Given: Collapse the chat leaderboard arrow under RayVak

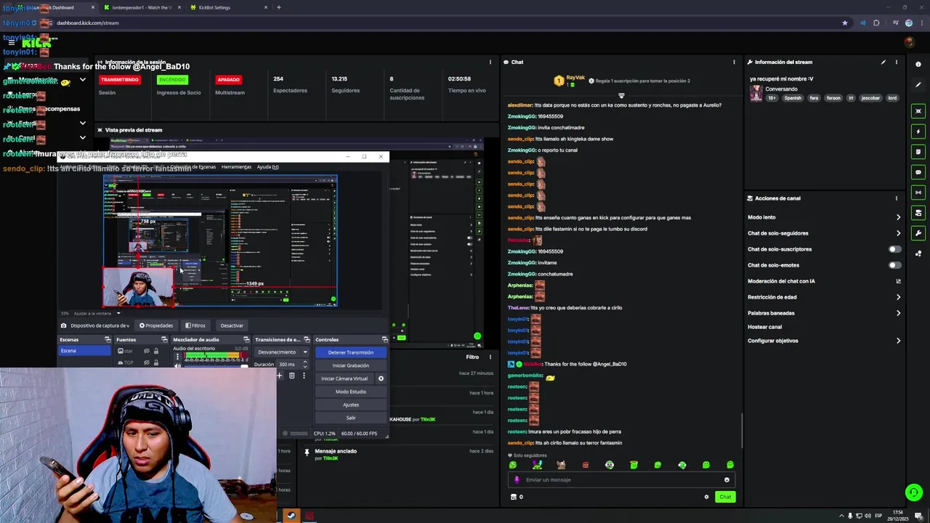Looking at the screenshot, I should click(x=621, y=95).
